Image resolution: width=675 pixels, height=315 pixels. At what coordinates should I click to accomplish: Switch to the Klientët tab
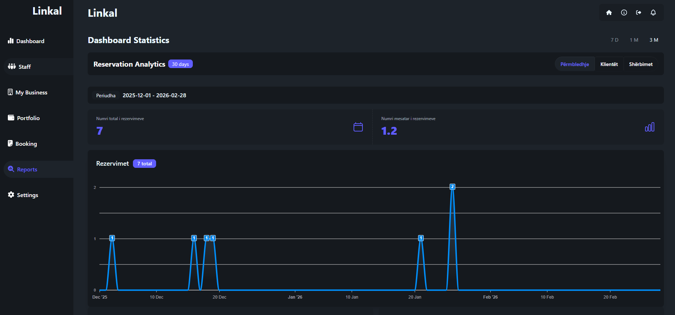click(609, 64)
